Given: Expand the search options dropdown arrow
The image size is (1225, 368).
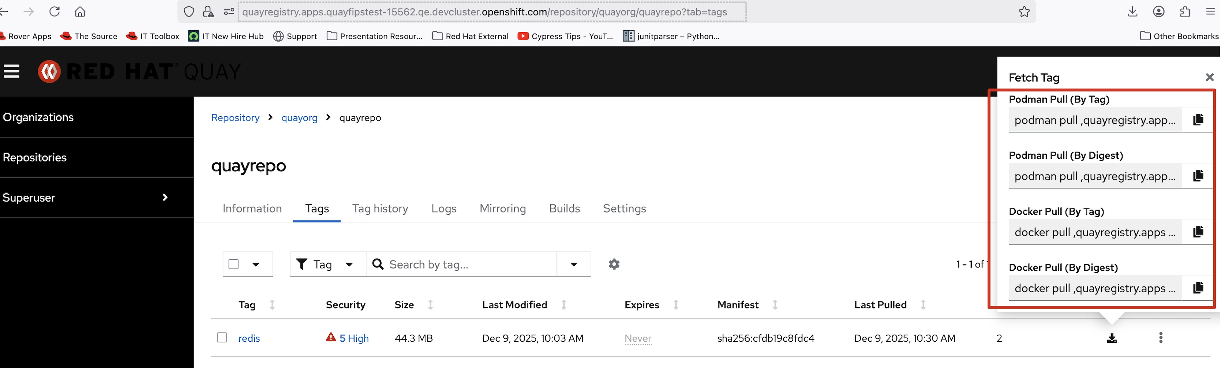Looking at the screenshot, I should [x=573, y=264].
